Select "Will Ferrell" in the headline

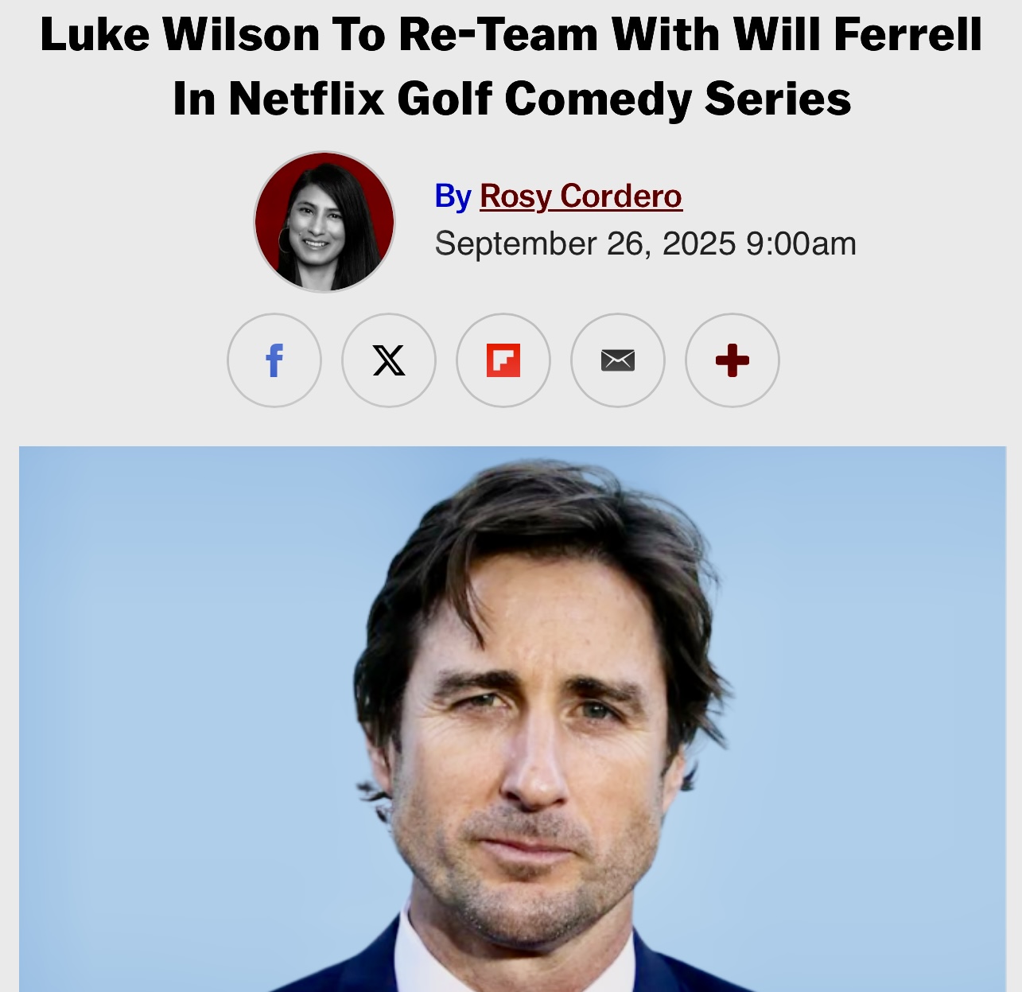tap(857, 35)
